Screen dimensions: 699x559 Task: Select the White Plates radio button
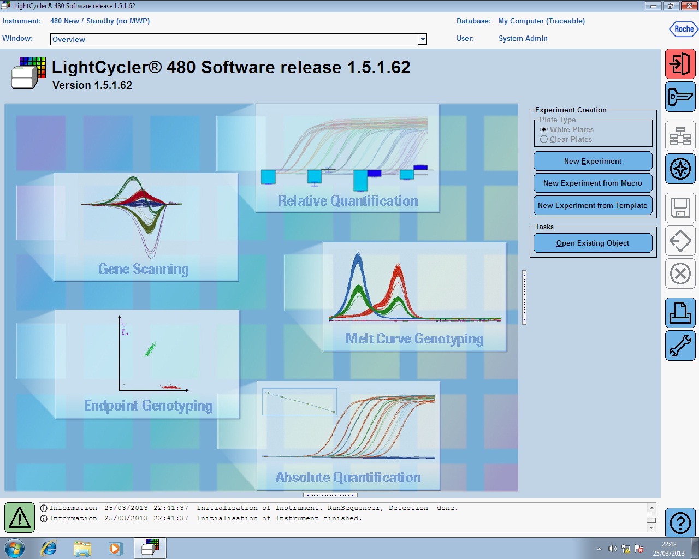tap(544, 129)
